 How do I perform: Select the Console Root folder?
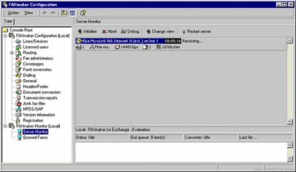21,30
